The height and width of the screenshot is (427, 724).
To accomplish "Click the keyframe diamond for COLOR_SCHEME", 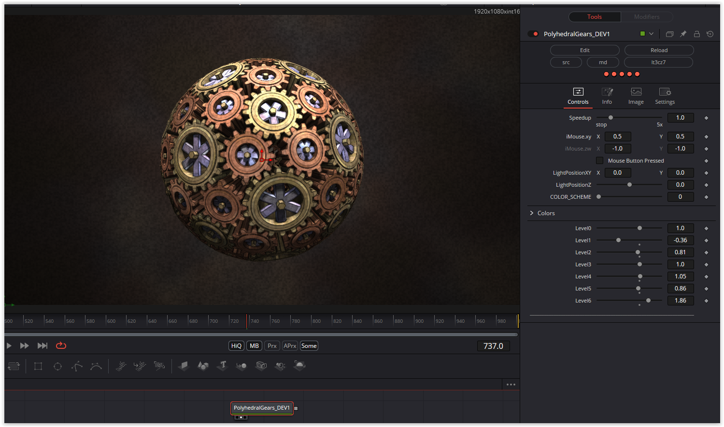I will [706, 197].
